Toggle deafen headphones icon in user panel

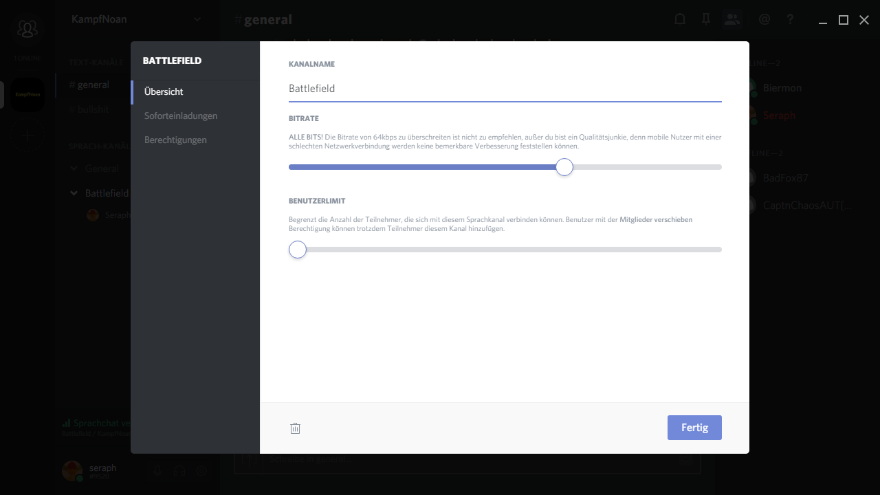(179, 471)
